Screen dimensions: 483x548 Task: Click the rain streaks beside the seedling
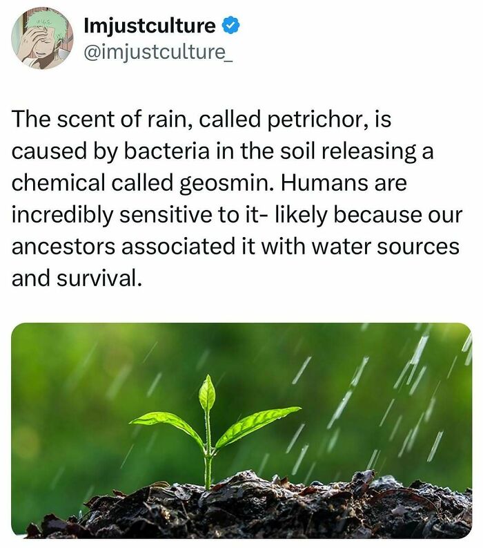384,402
